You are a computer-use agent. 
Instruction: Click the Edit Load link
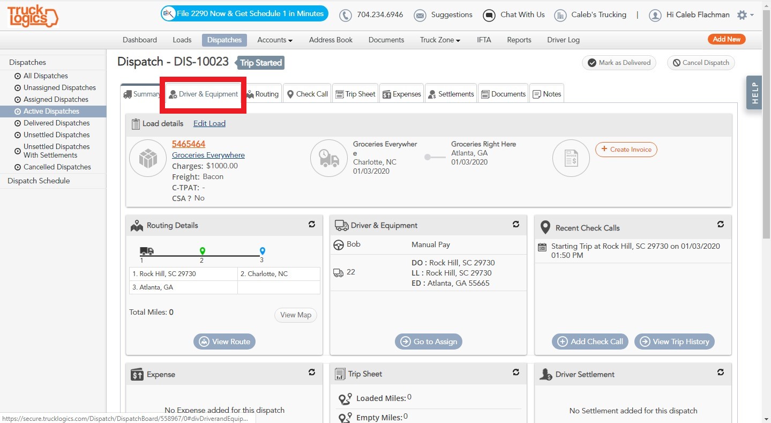[209, 123]
